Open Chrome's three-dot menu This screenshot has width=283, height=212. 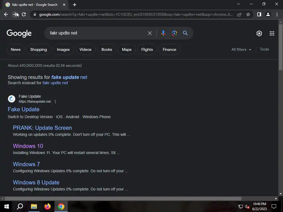pos(277,14)
